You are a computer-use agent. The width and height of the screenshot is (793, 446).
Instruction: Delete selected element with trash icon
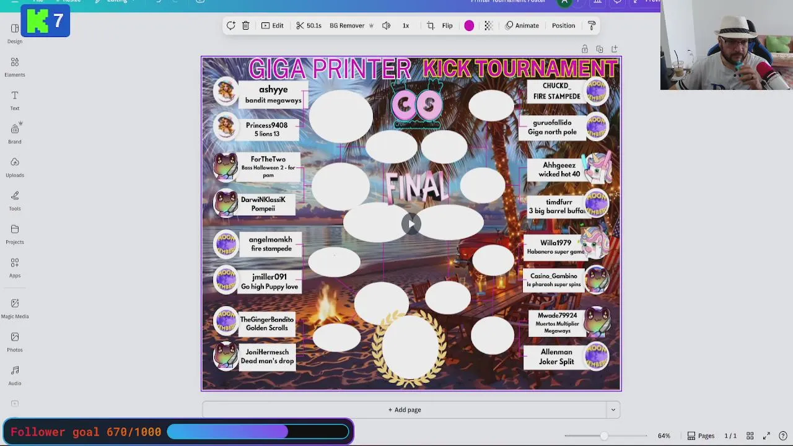tap(245, 25)
